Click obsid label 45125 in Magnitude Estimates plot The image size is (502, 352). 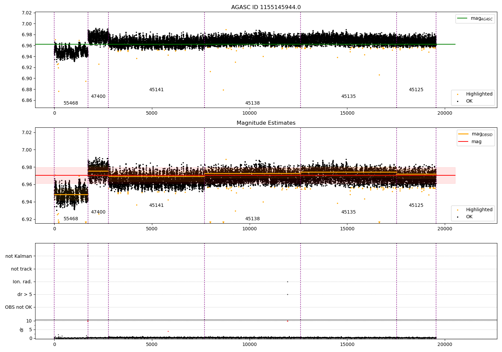click(x=416, y=206)
